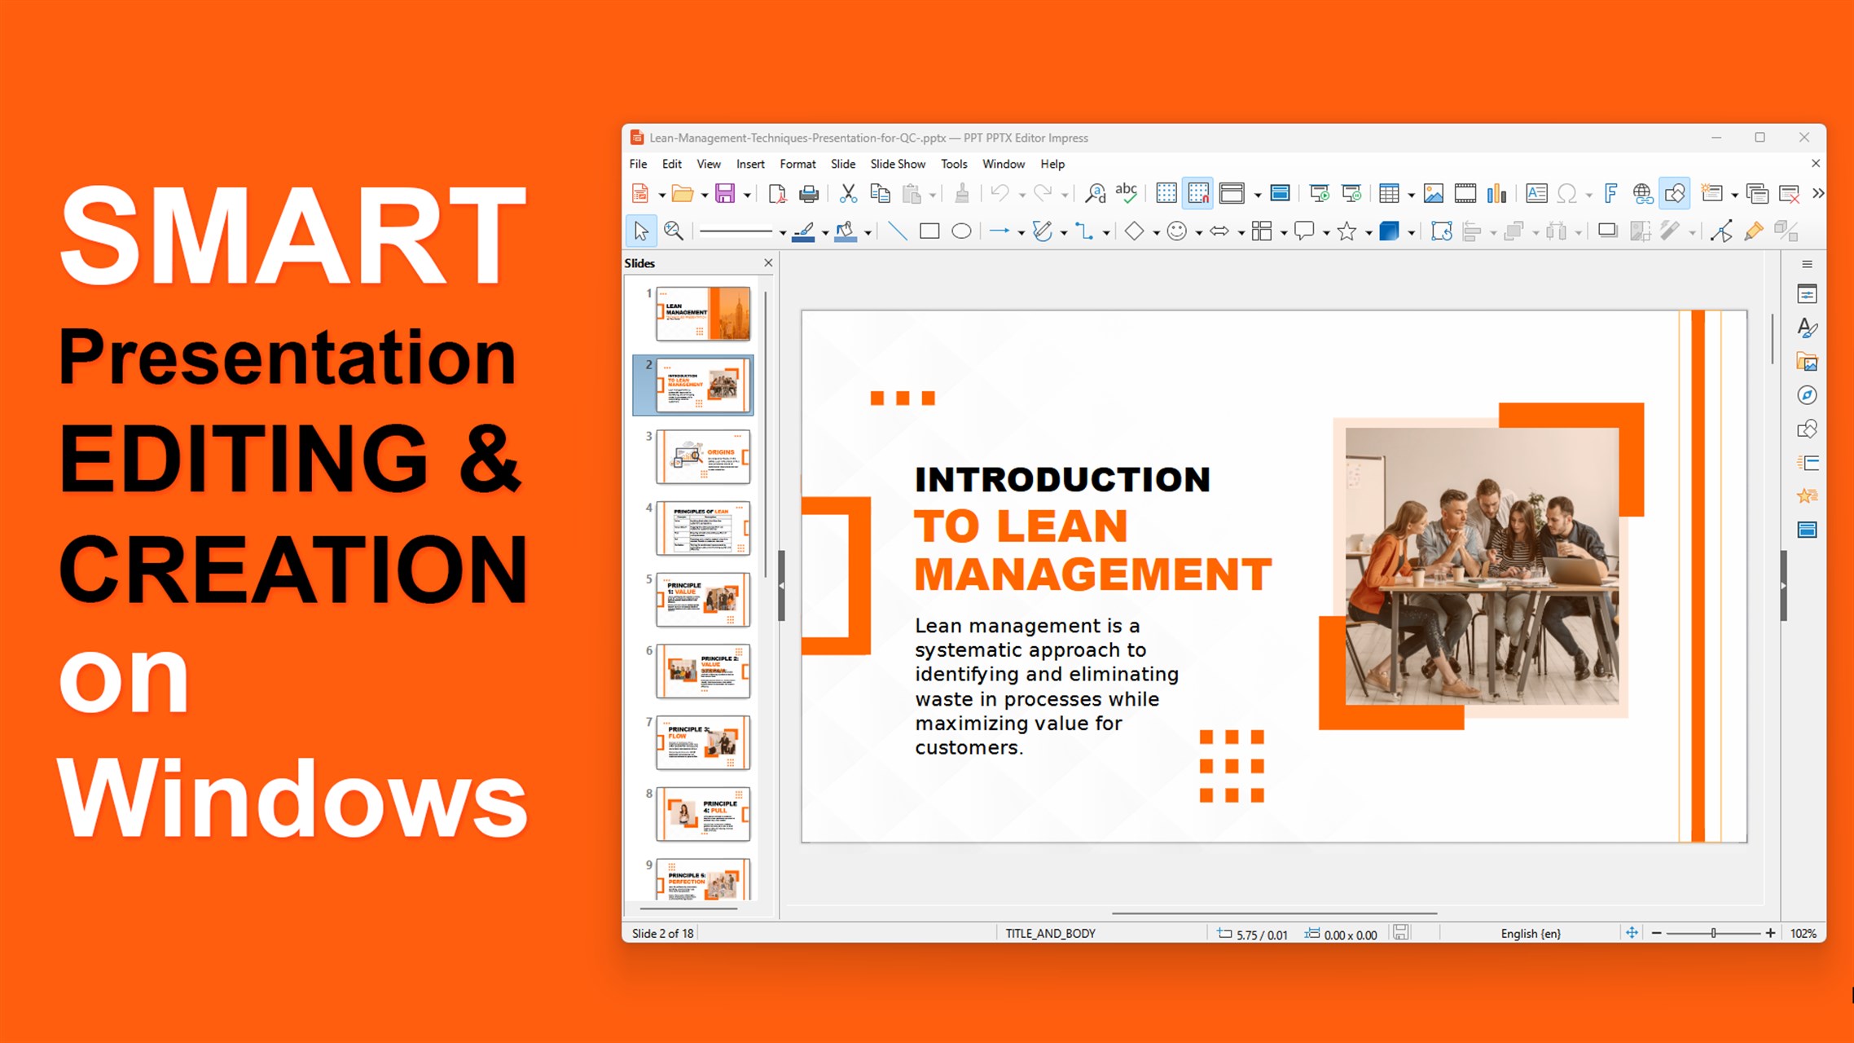
Task: Select the Rectangle shape tool
Action: 929,232
